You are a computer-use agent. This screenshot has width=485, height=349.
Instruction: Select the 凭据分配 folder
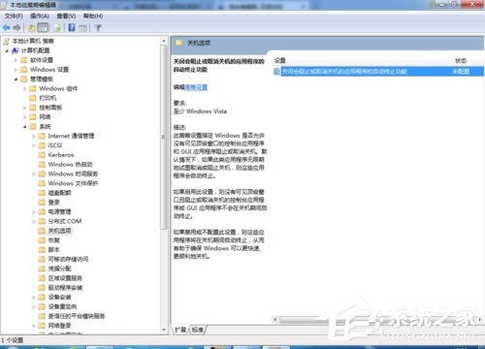coord(59,269)
